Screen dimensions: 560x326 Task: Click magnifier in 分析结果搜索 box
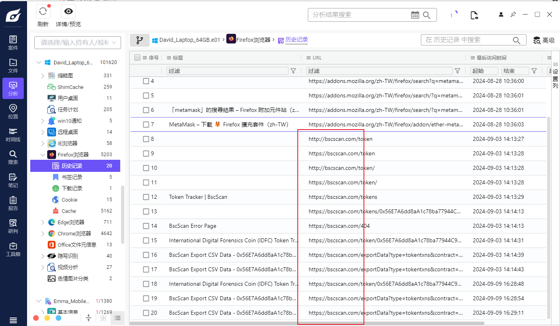427,15
